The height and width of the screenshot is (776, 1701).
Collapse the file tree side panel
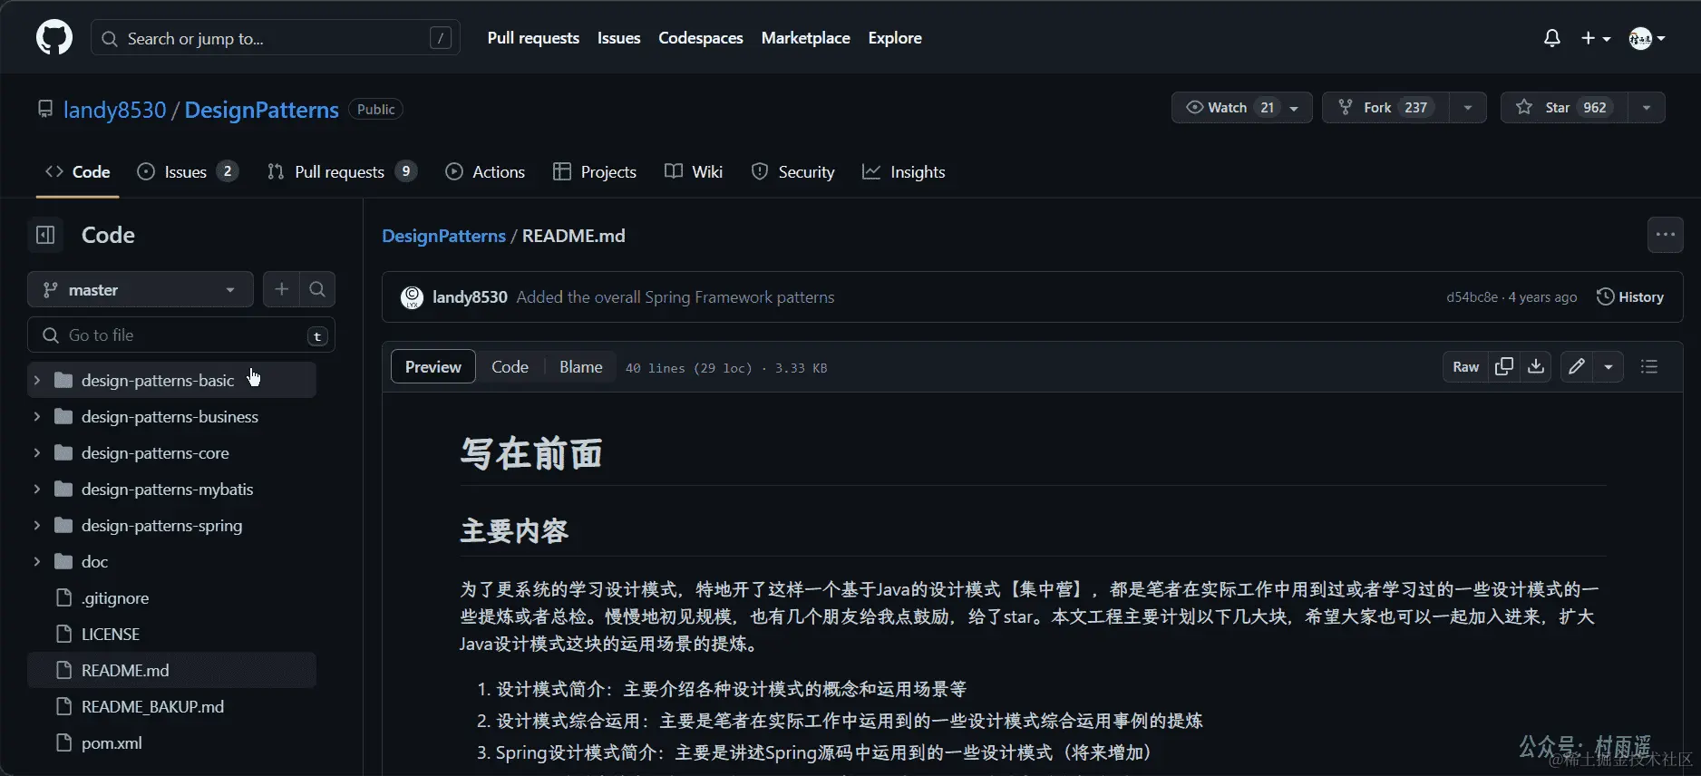tap(45, 235)
